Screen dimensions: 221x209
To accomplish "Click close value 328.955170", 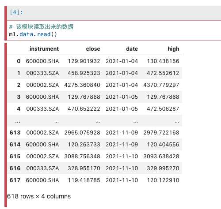I will tap(84, 168).
